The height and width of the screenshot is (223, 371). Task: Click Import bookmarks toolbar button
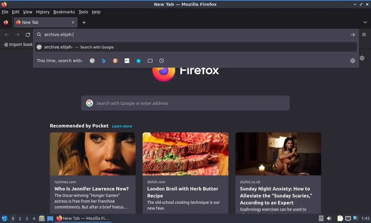pos(18,44)
